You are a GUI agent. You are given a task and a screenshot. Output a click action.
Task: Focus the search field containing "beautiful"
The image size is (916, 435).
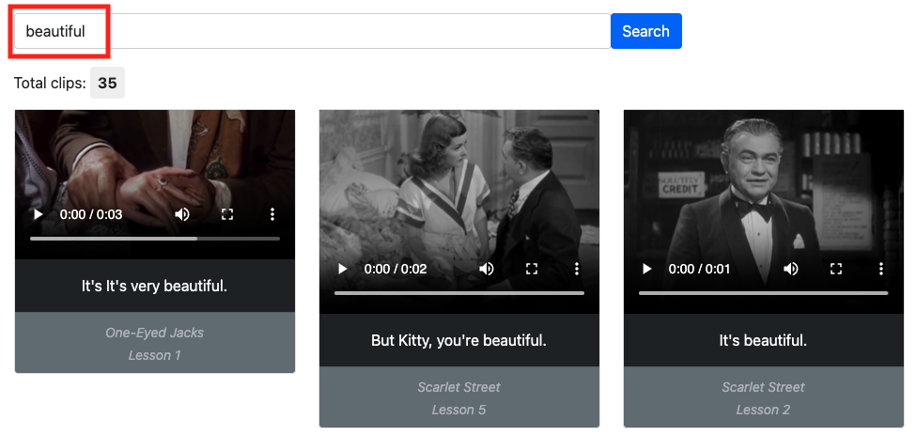[313, 31]
